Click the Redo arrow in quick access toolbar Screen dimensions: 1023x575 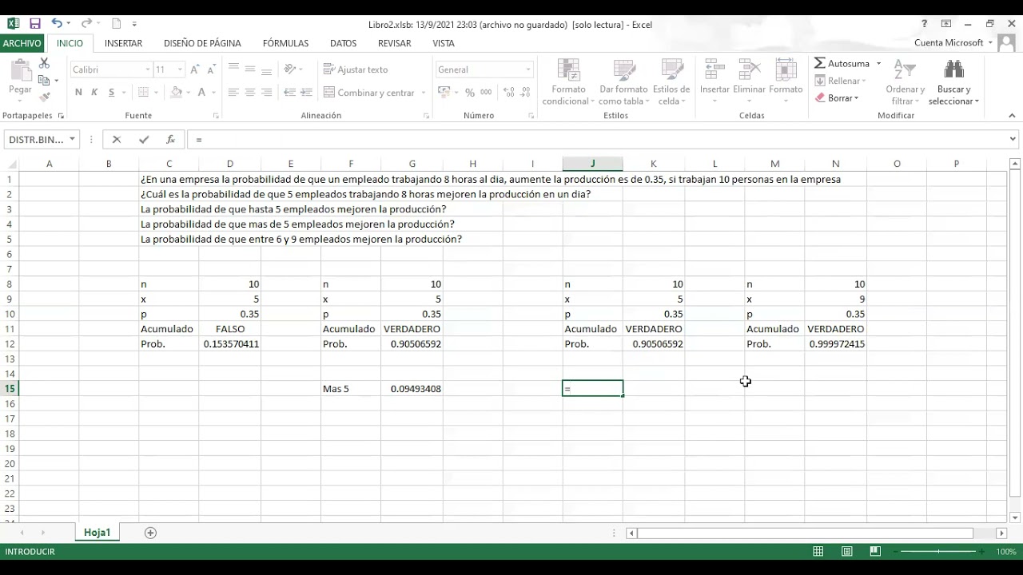click(x=86, y=24)
